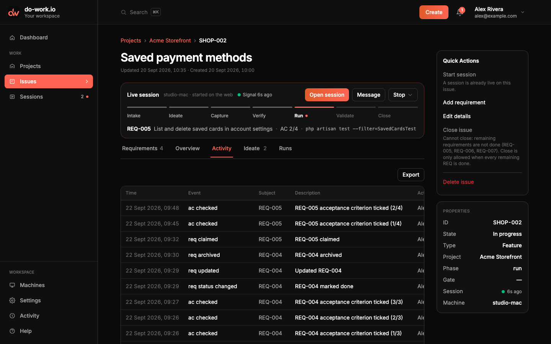Click the Sessions sidebar icon
This screenshot has height=344, width=551.
click(12, 97)
